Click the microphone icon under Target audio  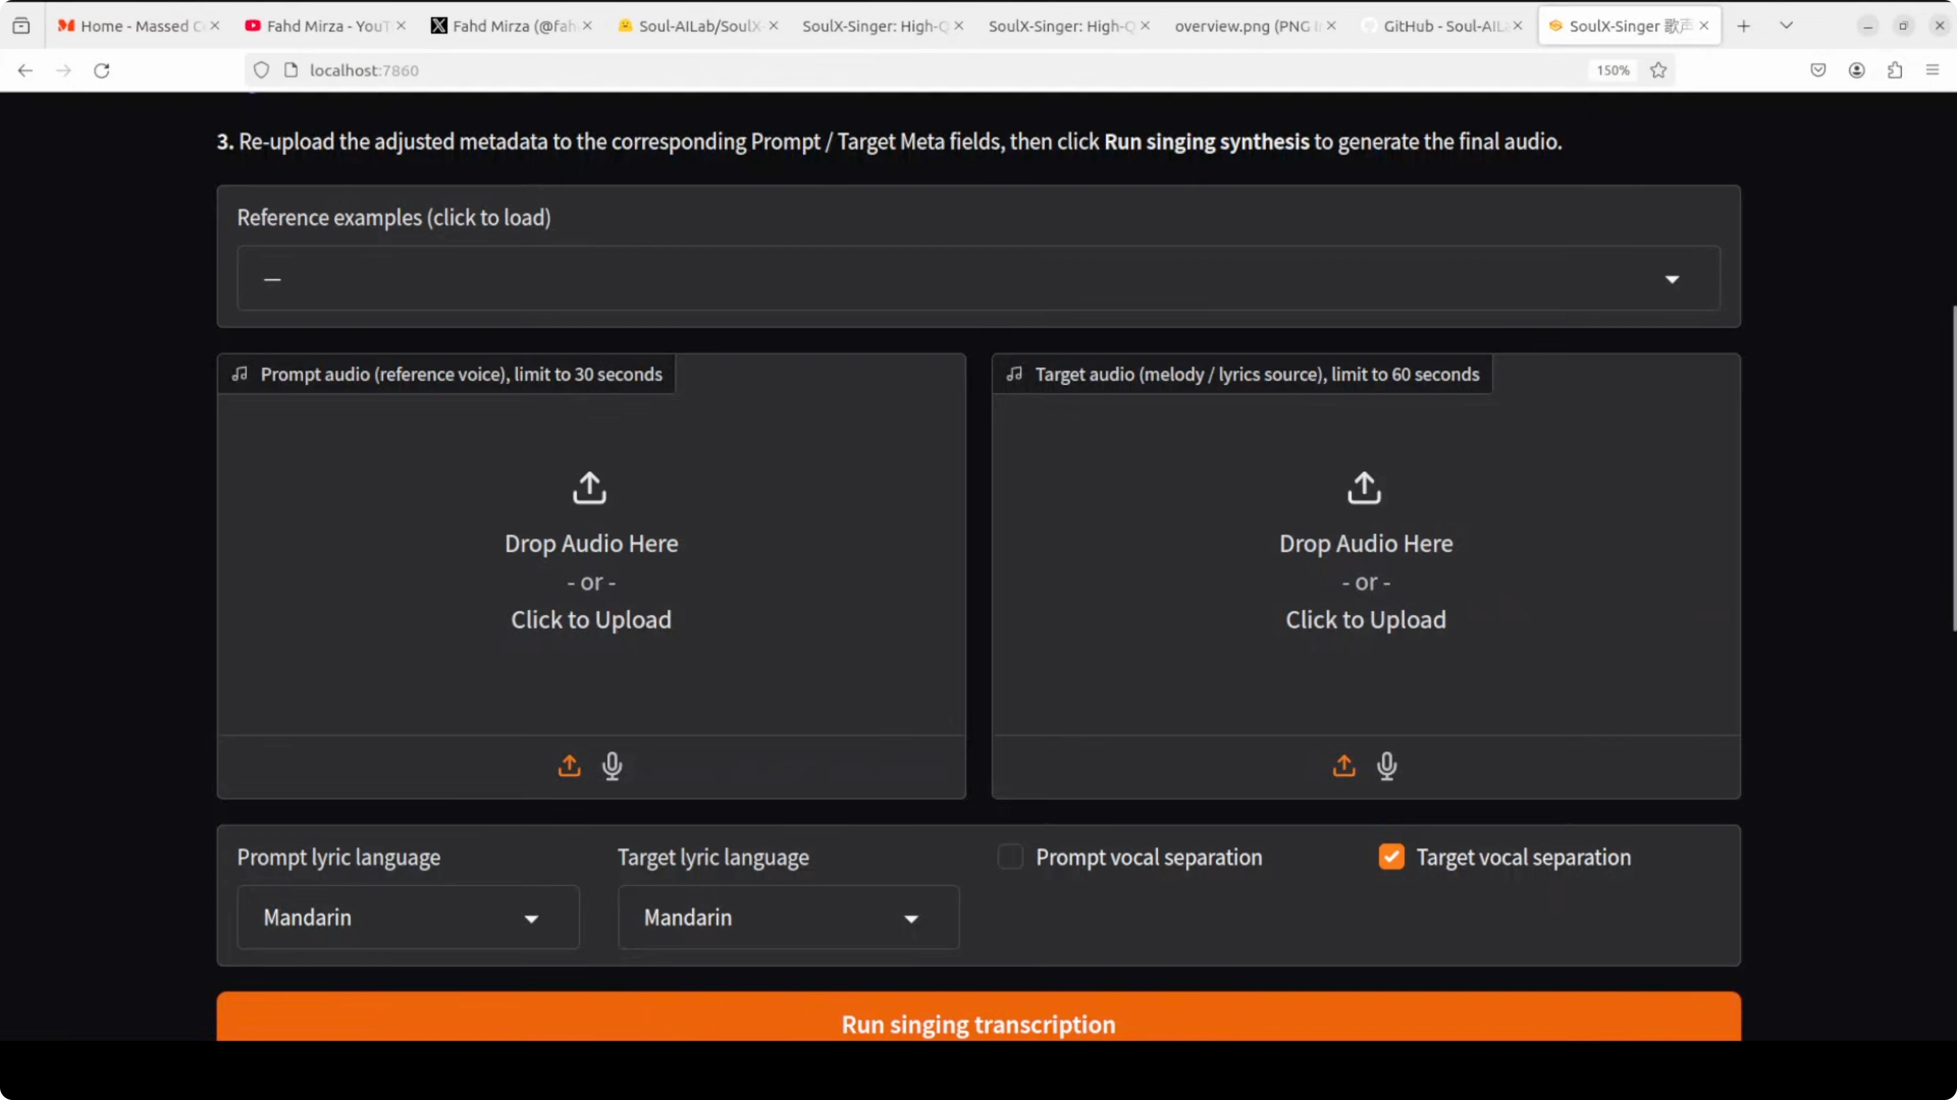(x=1386, y=765)
